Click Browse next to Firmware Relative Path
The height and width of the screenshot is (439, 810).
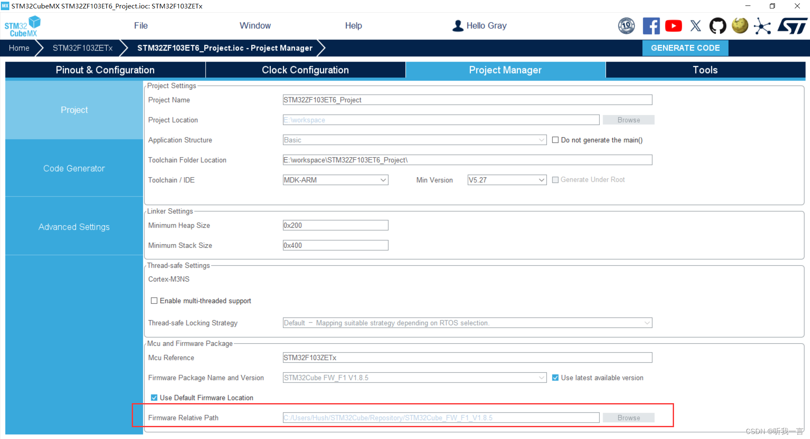(628, 418)
